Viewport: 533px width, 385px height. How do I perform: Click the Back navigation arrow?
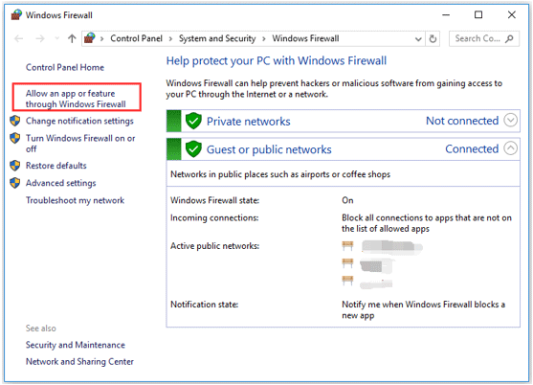coord(19,38)
